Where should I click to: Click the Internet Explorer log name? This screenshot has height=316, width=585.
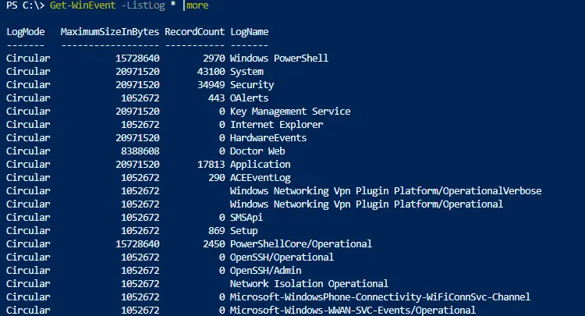276,125
